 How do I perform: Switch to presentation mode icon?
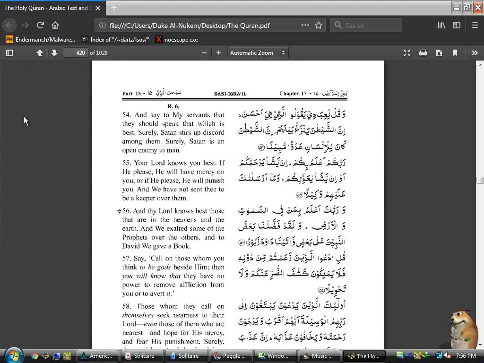click(x=407, y=53)
